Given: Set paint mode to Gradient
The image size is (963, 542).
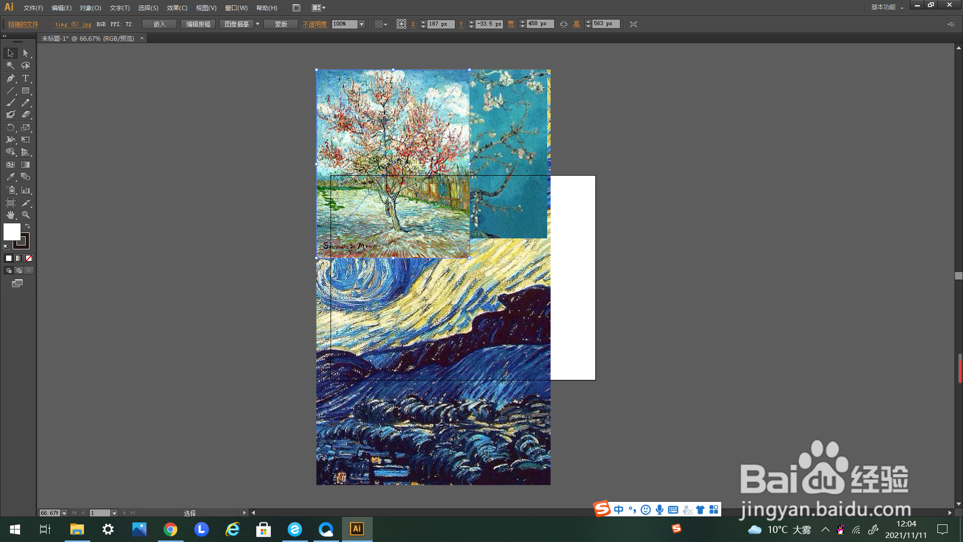Looking at the screenshot, I should [19, 258].
